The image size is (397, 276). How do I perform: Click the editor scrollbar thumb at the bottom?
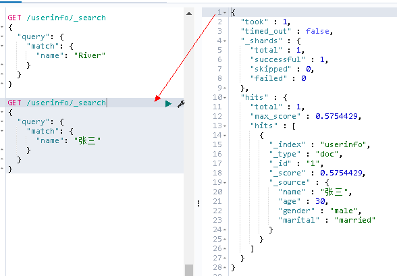[x=189, y=270]
